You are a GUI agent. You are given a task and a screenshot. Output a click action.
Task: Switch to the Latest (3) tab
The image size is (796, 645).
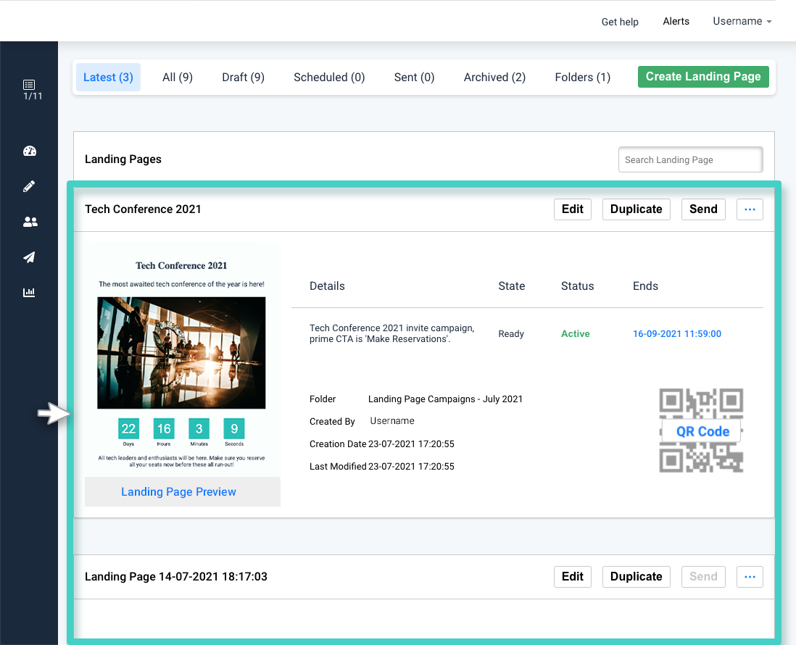click(x=108, y=77)
